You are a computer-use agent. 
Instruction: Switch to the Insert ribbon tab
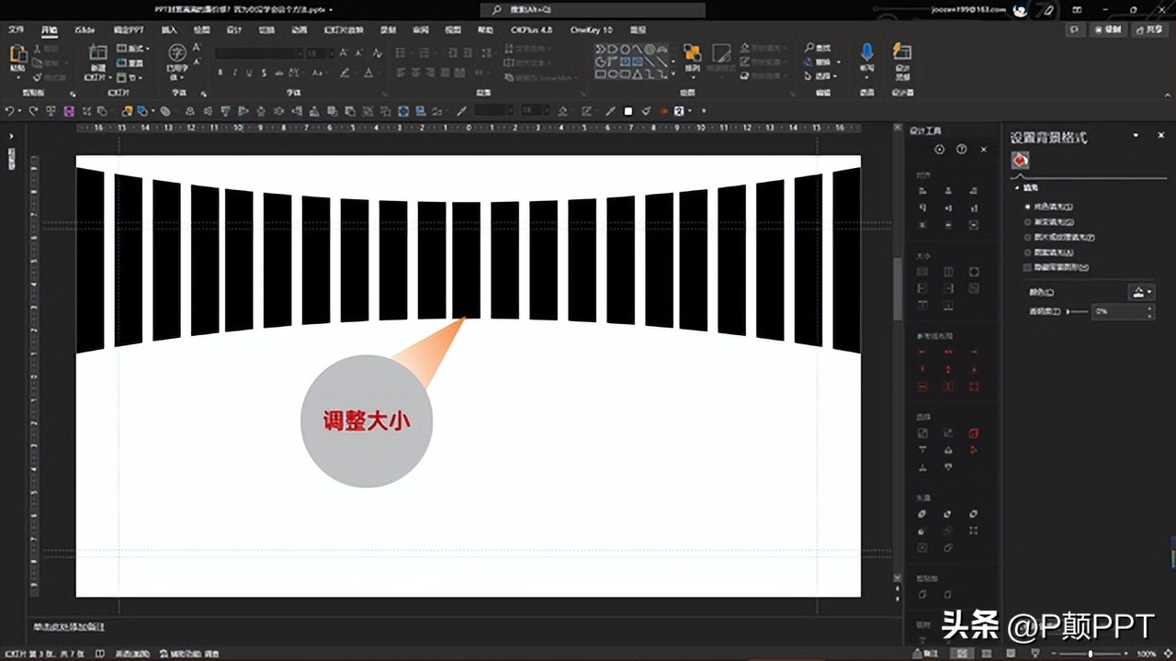click(169, 29)
